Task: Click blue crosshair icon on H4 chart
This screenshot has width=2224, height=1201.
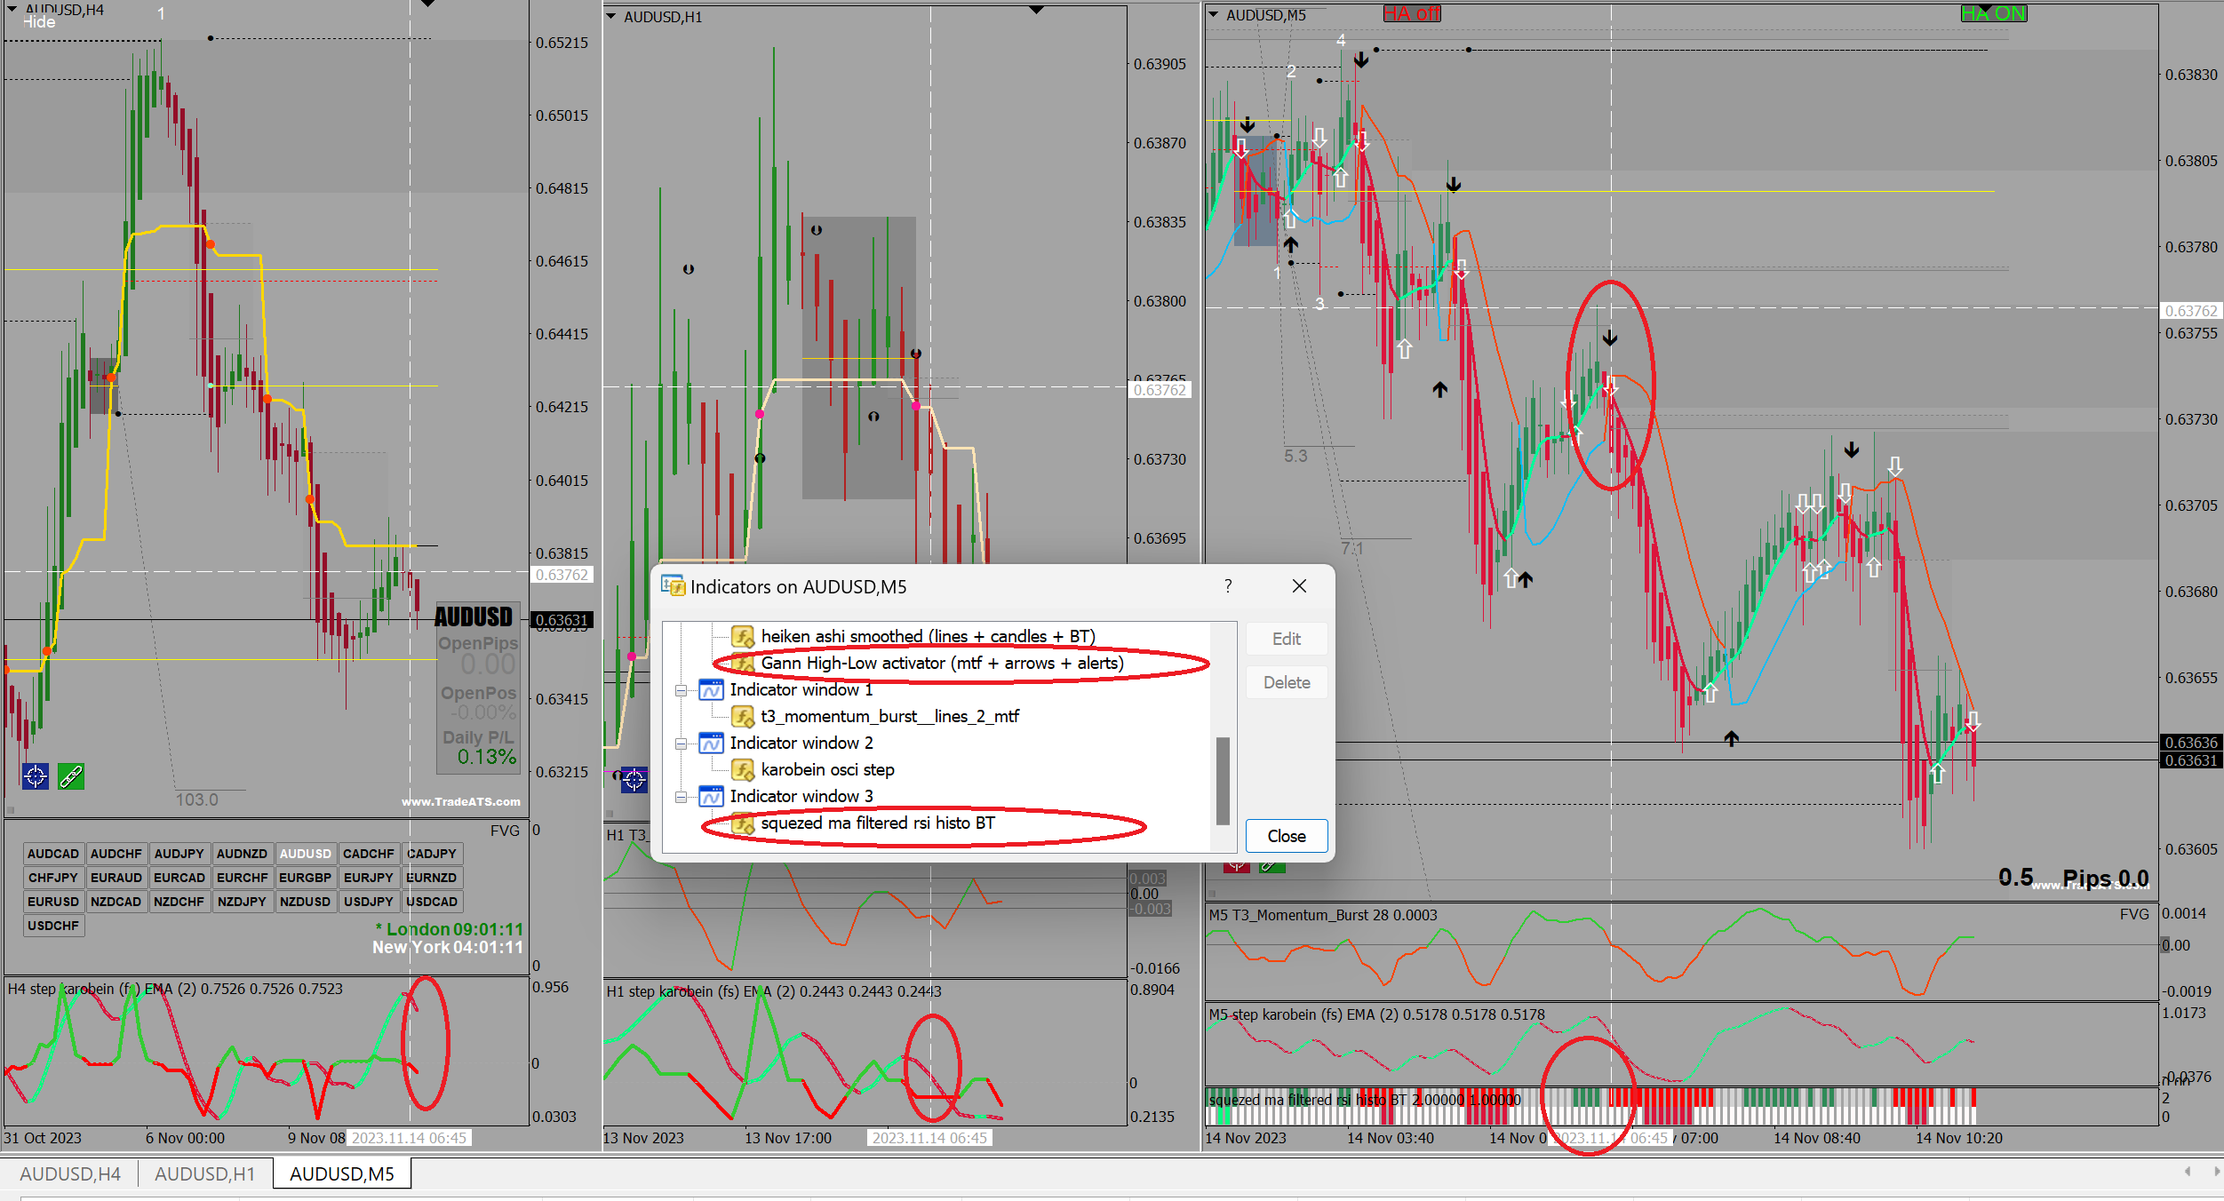Action: 36,776
